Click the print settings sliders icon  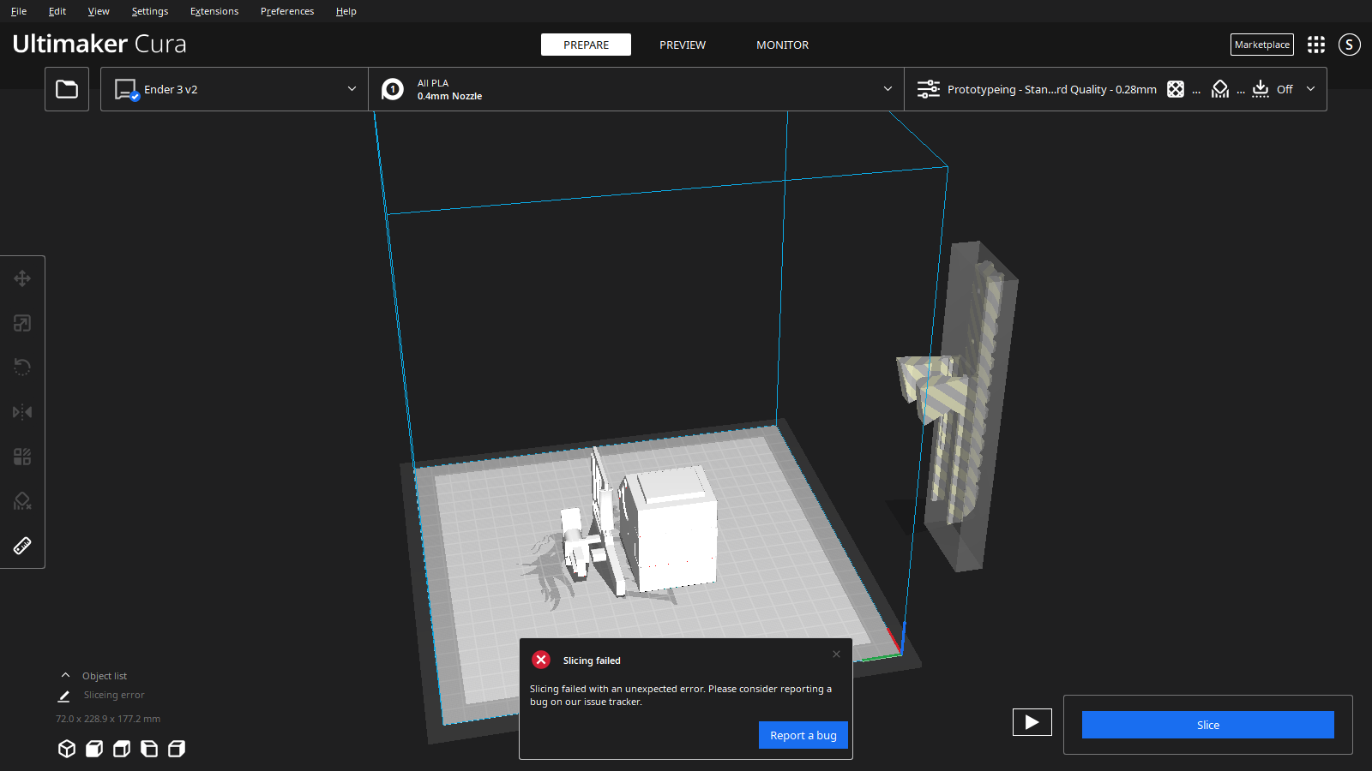(x=929, y=89)
